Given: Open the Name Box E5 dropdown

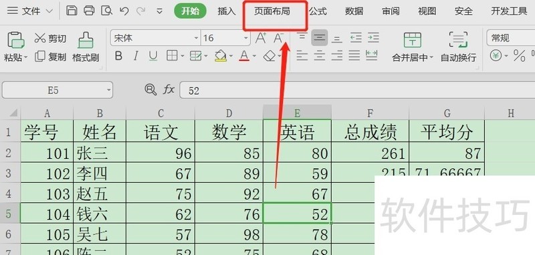Looking at the screenshot, I should (108, 90).
